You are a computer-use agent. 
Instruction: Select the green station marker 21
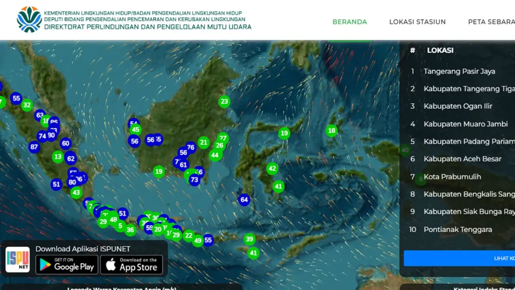[203, 143]
